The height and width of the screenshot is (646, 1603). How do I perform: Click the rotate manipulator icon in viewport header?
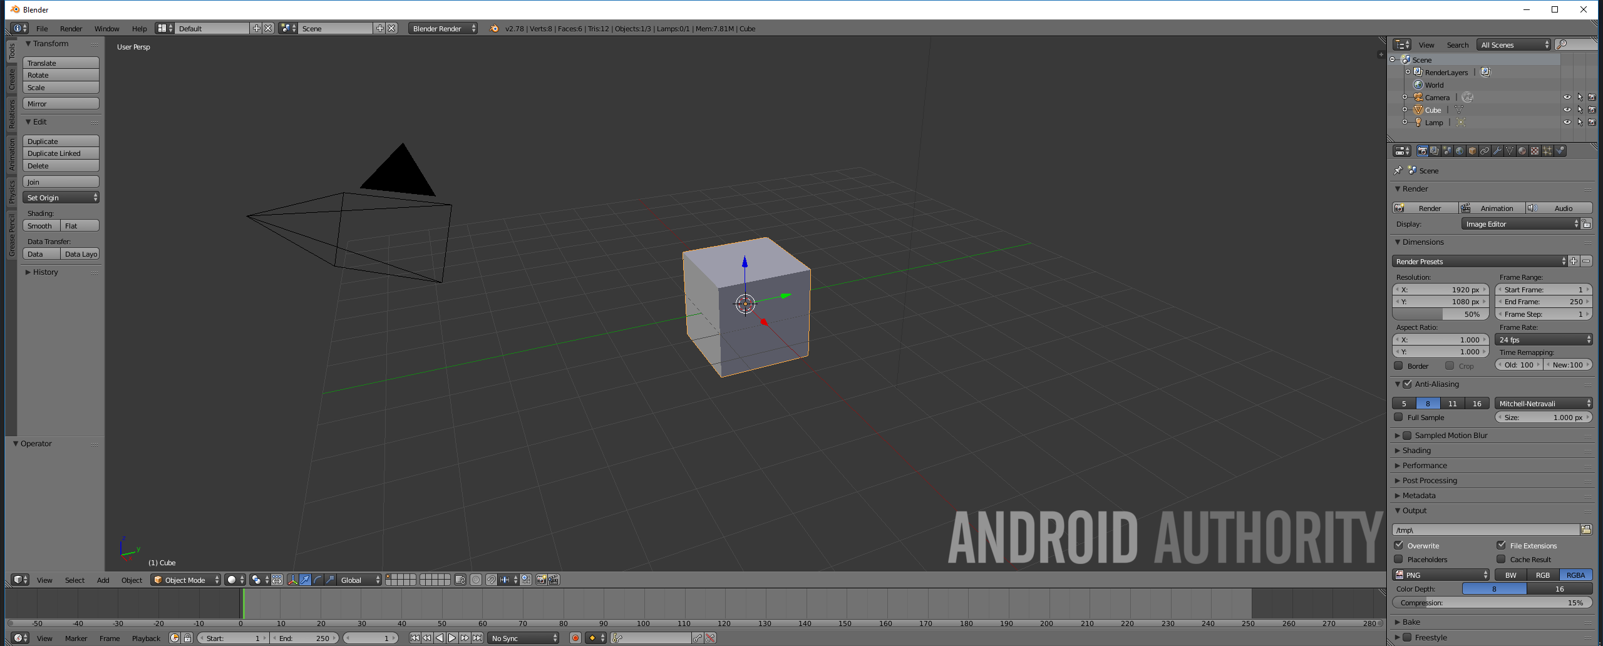coord(317,580)
